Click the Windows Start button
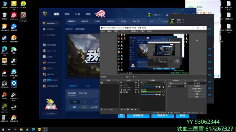Screen dimensions: 236x132 click(x=3, y=130)
